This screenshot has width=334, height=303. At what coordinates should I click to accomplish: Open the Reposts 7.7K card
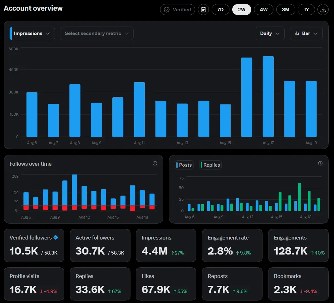click(232, 284)
